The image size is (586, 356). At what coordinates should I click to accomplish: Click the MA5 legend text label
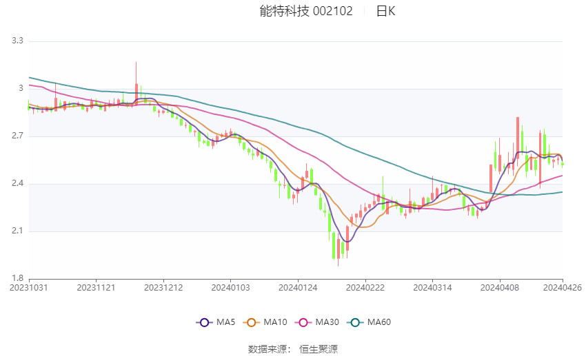pyautogui.click(x=225, y=322)
